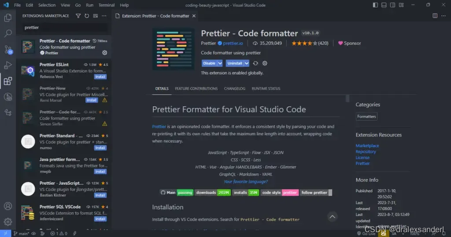Open editor More Actions ellipsis menu
The image size is (451, 237).
(x=443, y=16)
